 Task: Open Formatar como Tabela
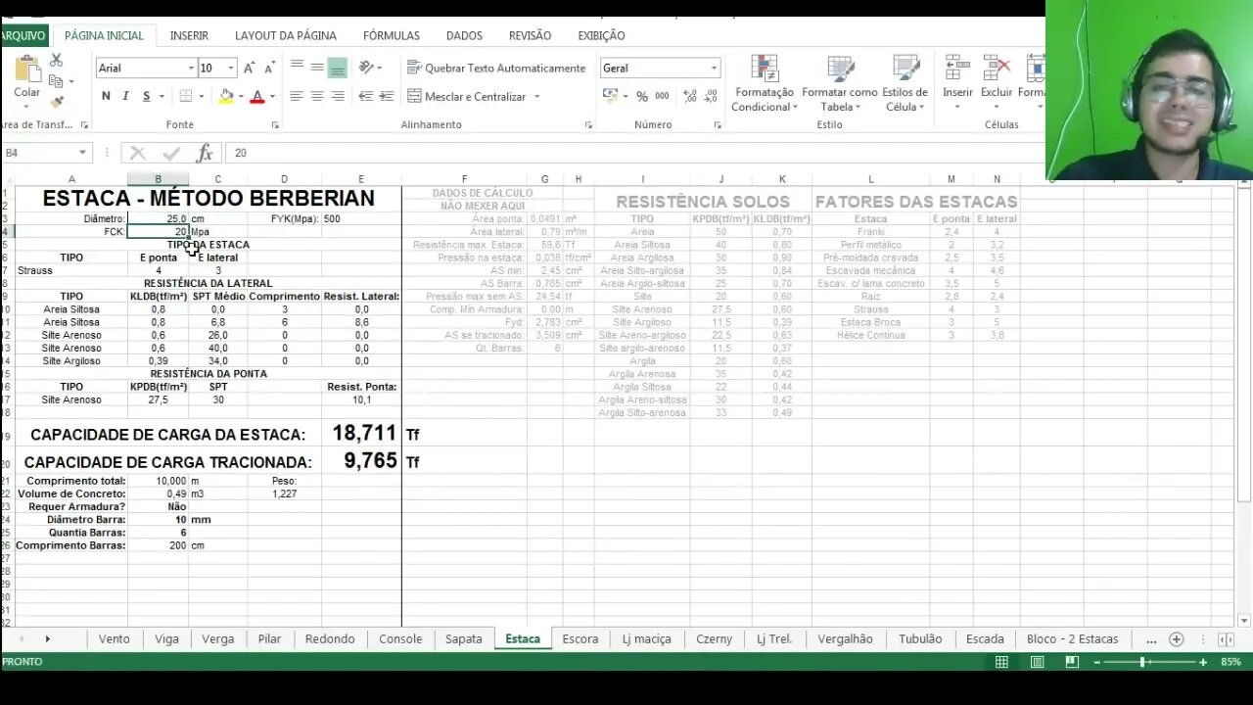pos(840,83)
